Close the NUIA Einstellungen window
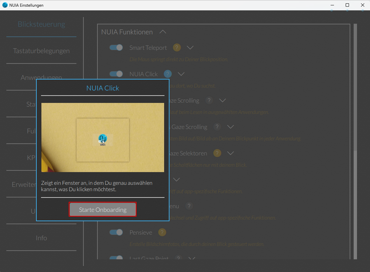The image size is (370, 272). (362, 5)
